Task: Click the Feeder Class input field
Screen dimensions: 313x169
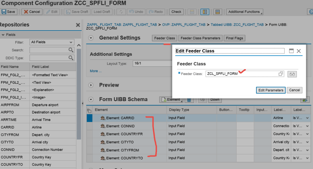Action: (241, 74)
